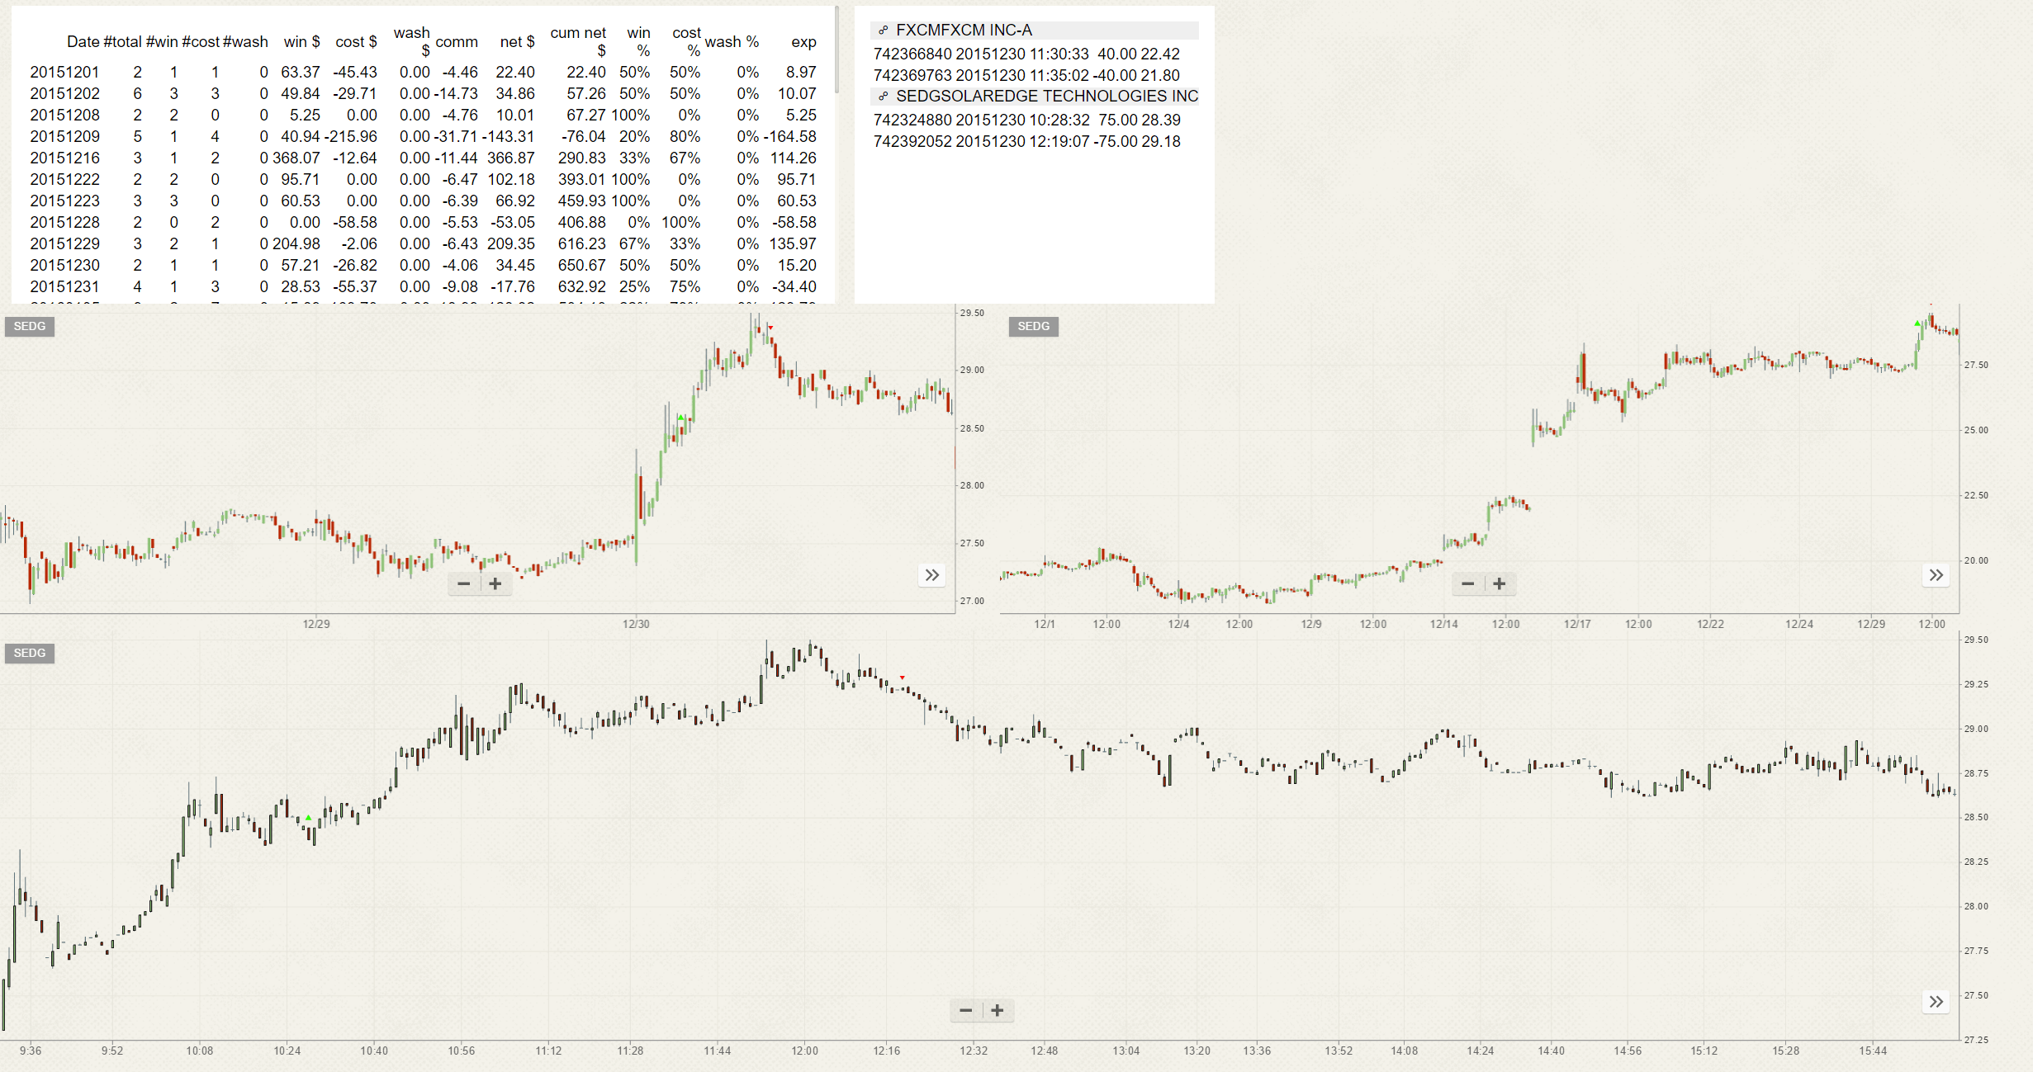Open FXCM link icon in trades panel

click(x=883, y=31)
